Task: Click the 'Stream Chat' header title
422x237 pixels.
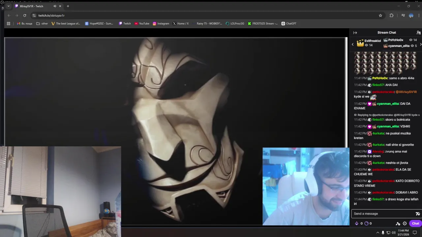Action: point(387,33)
